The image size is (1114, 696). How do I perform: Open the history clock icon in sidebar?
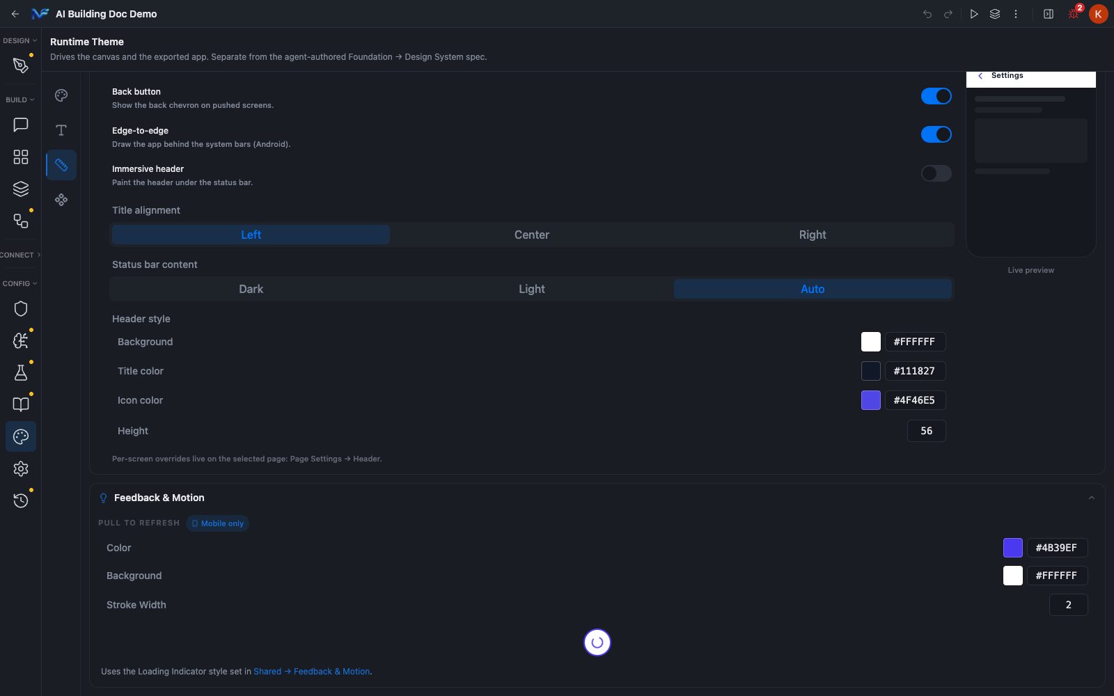(x=21, y=500)
